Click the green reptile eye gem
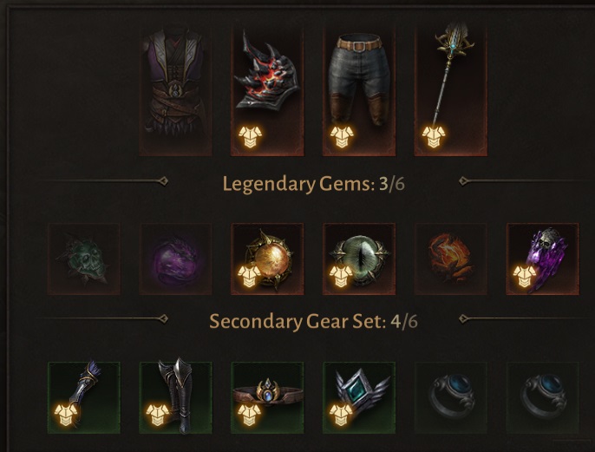The image size is (595, 452). point(359,259)
